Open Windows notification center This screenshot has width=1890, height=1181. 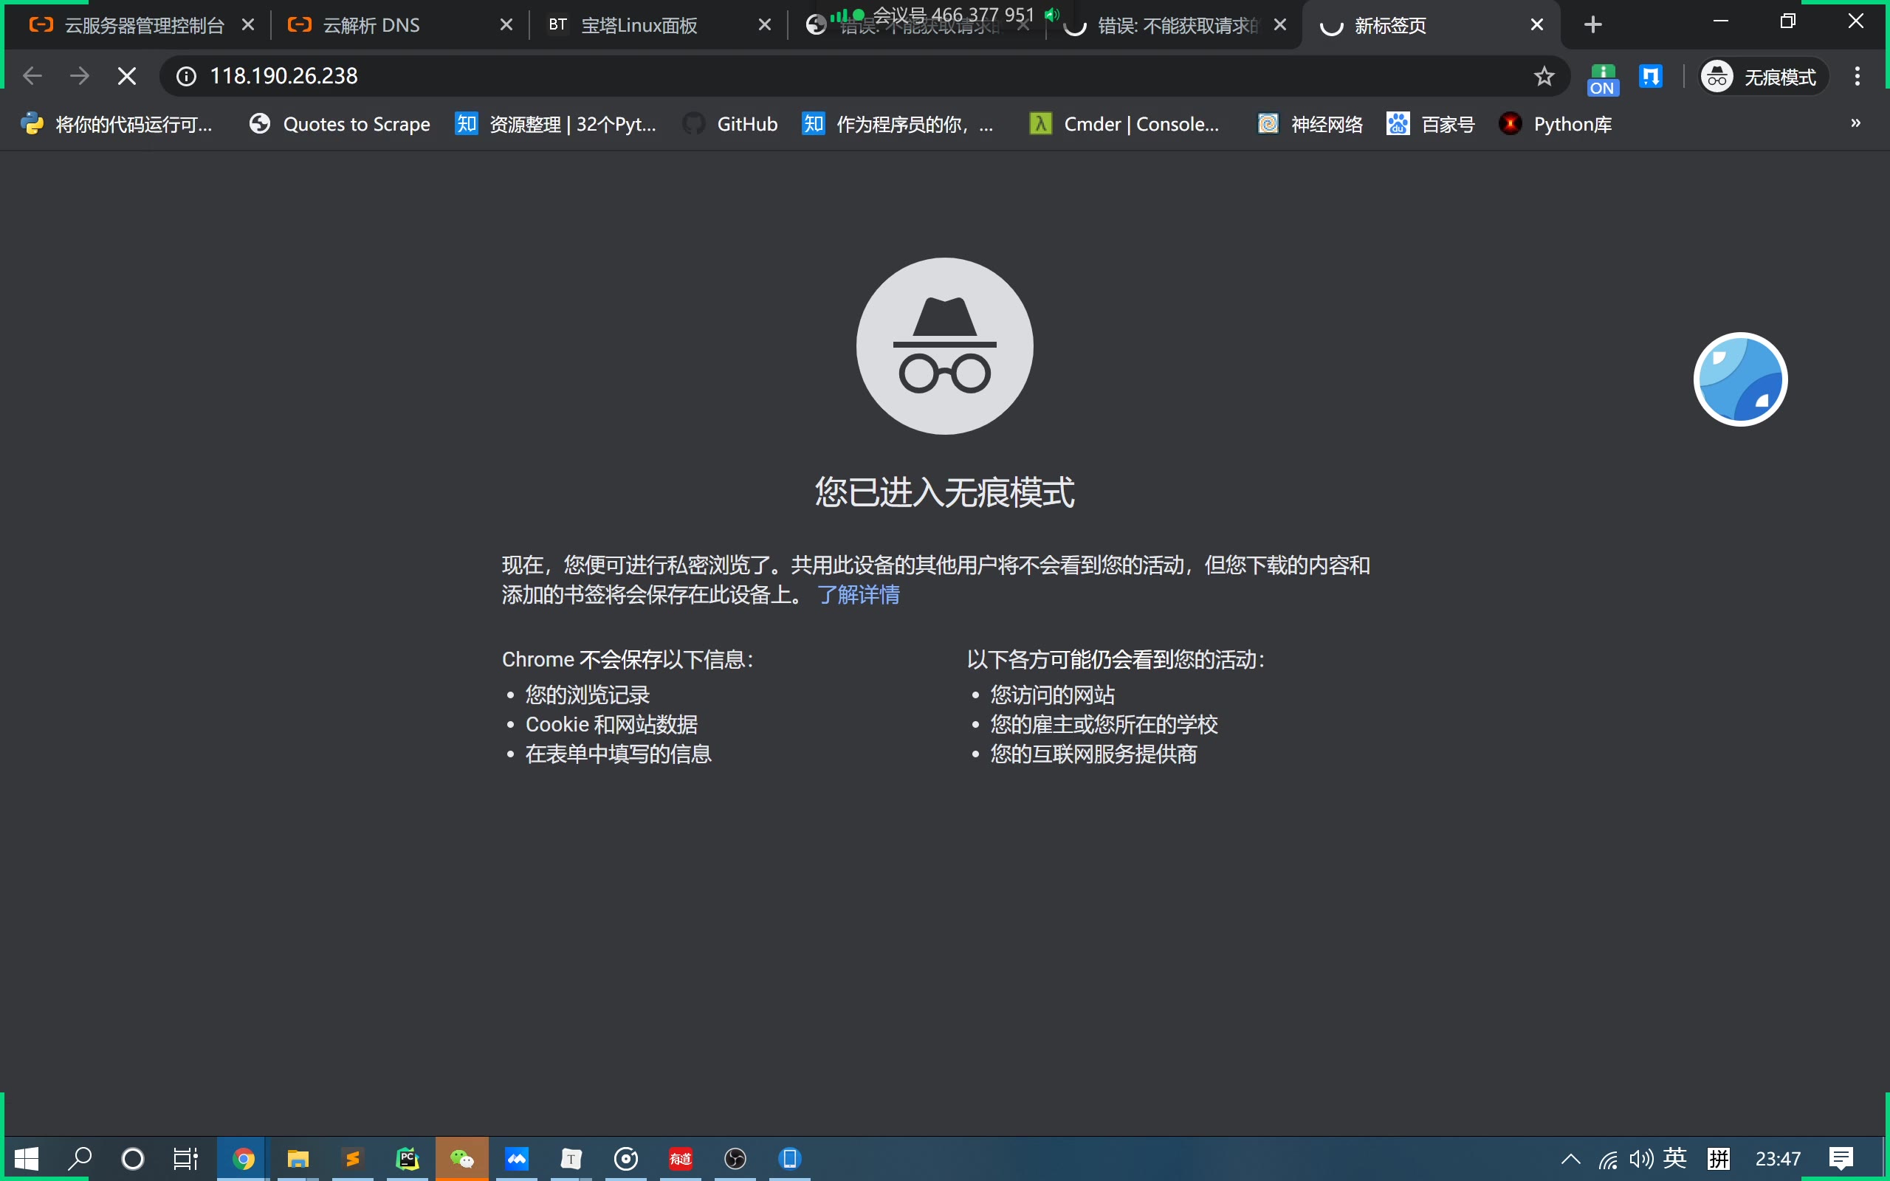(x=1841, y=1159)
